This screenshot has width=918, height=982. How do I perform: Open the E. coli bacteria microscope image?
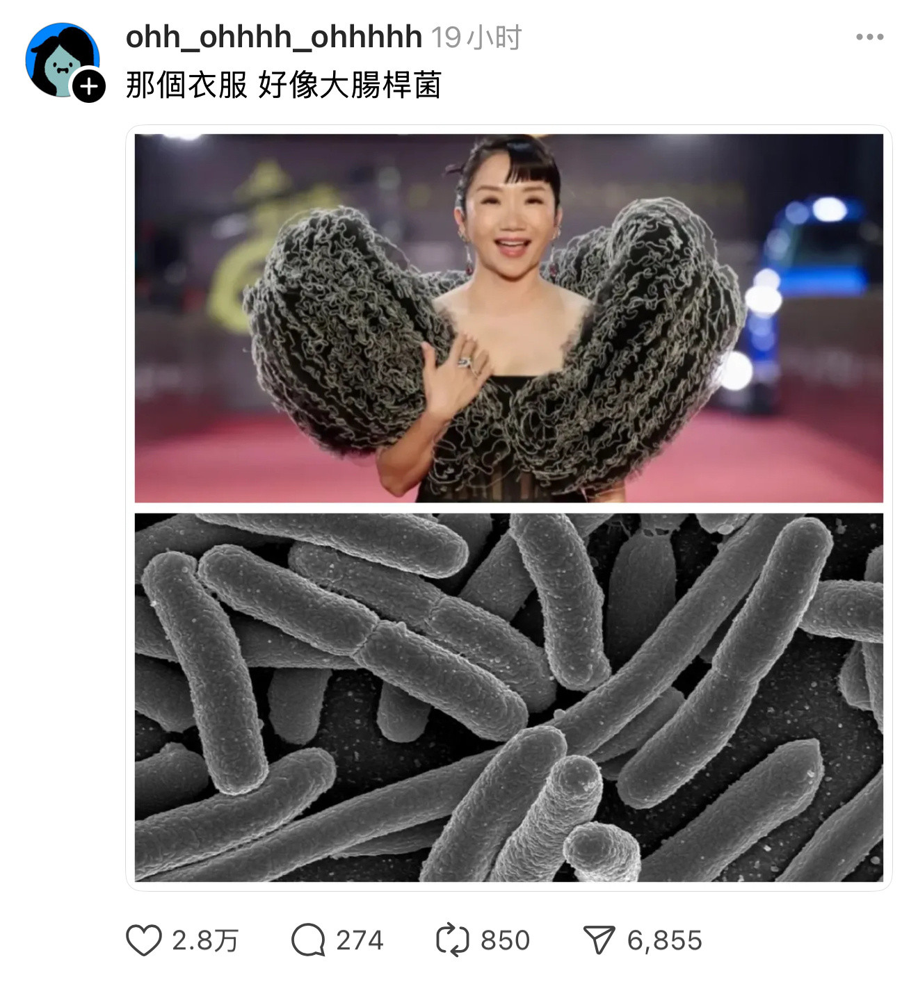508,697
